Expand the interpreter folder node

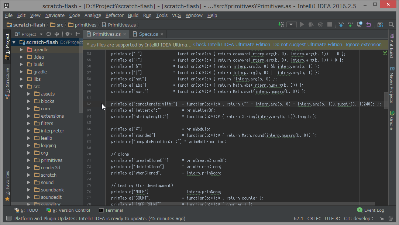click(x=29, y=131)
